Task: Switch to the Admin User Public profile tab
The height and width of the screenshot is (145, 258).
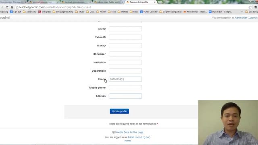Action: pyautogui.click(x=108, y=2)
